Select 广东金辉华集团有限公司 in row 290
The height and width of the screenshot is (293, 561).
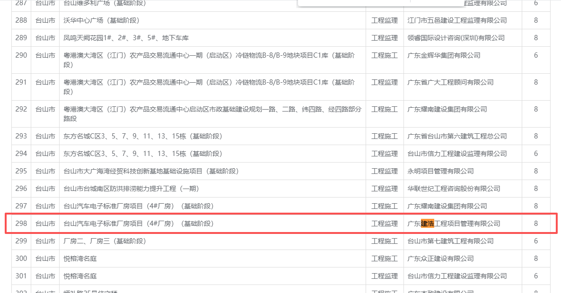click(444, 55)
